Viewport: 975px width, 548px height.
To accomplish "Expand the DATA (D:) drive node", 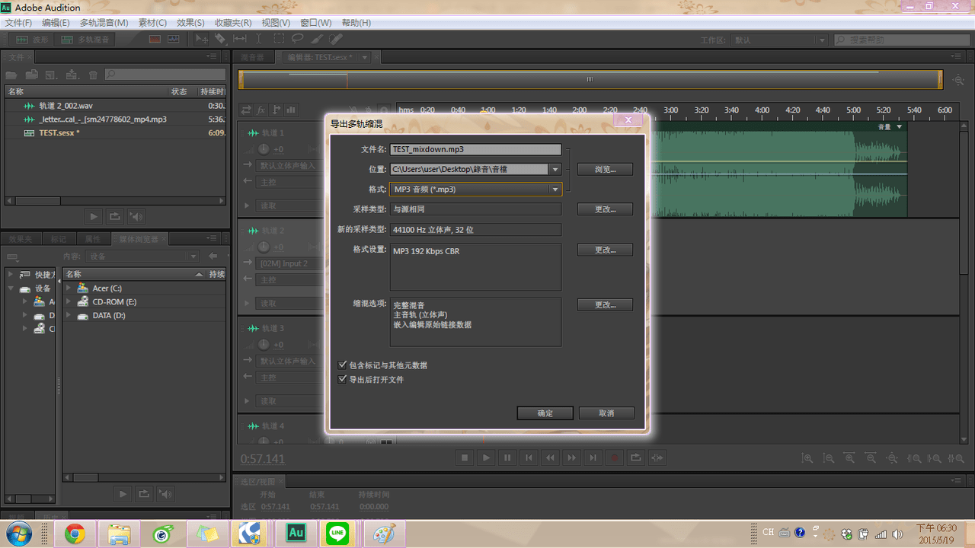I will click(68, 315).
